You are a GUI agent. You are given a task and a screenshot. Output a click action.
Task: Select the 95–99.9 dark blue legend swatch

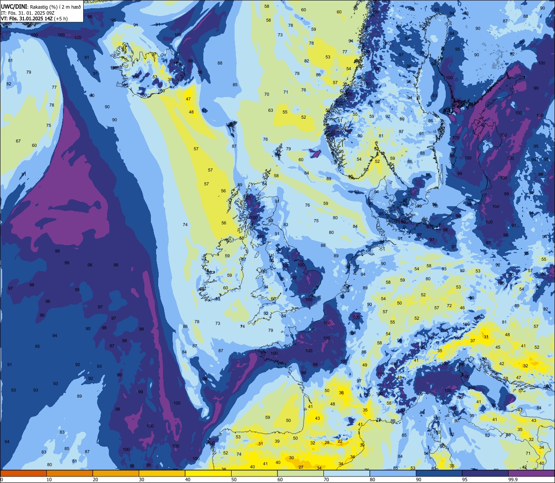coord(485,473)
